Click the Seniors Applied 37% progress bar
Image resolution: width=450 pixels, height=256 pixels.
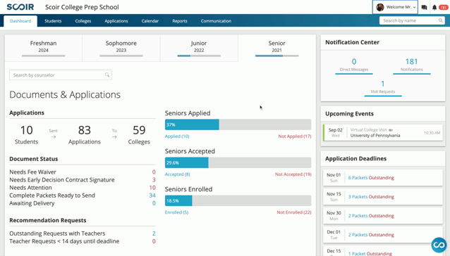click(238, 124)
